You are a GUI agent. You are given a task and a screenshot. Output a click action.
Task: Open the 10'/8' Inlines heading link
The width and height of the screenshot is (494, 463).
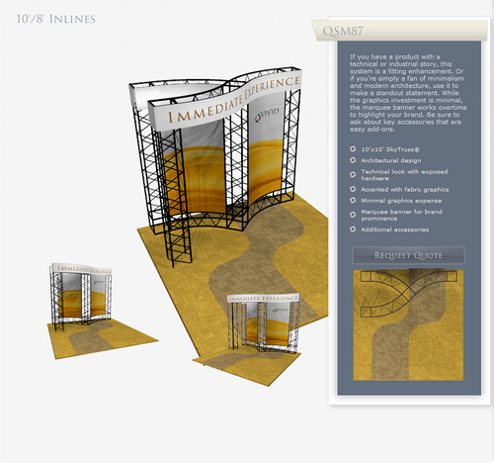56,19
